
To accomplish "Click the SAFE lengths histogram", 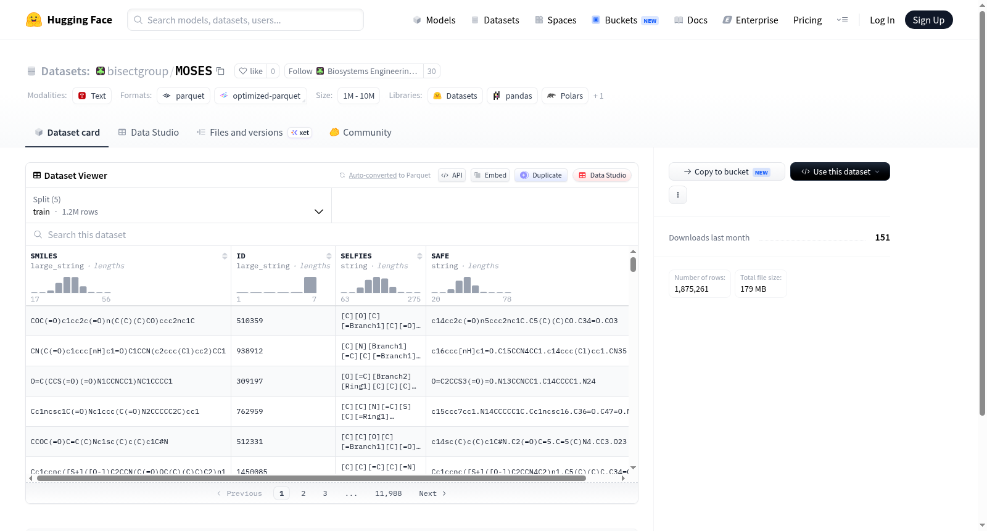I will point(471,285).
